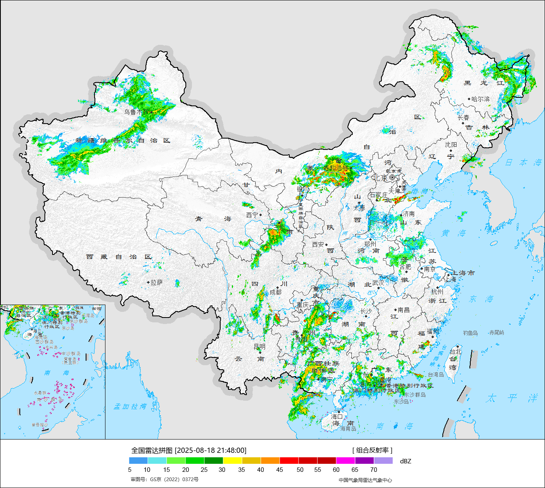
Task: Click the bright red 45 dBZ swatch
Action: tap(289, 461)
